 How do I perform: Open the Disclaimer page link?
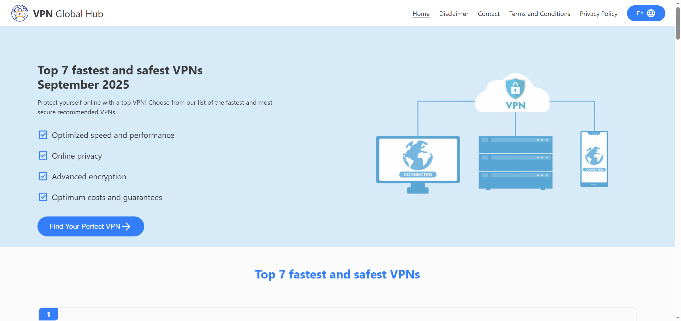(x=453, y=14)
